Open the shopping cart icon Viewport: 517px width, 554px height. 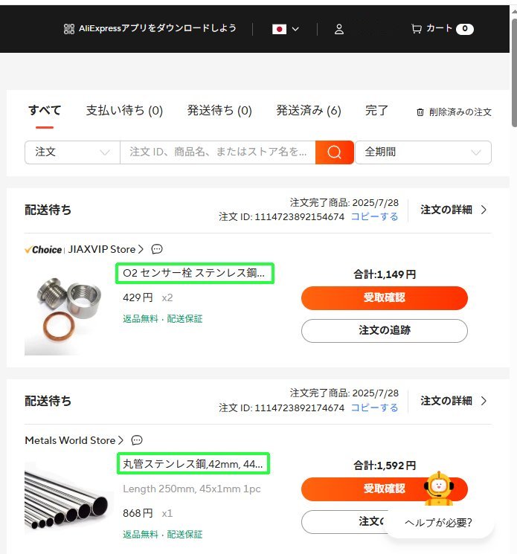417,28
